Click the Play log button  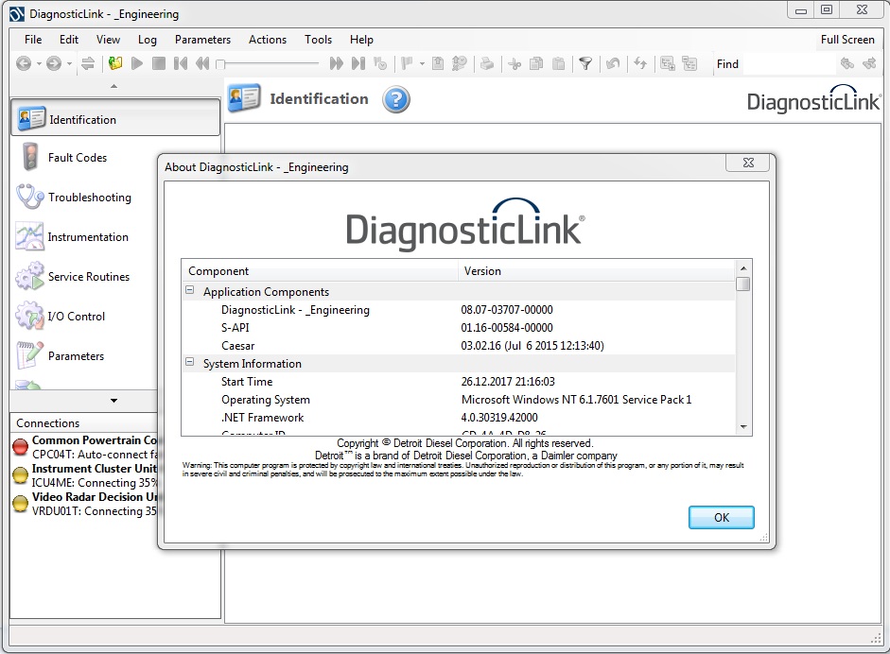(x=137, y=63)
